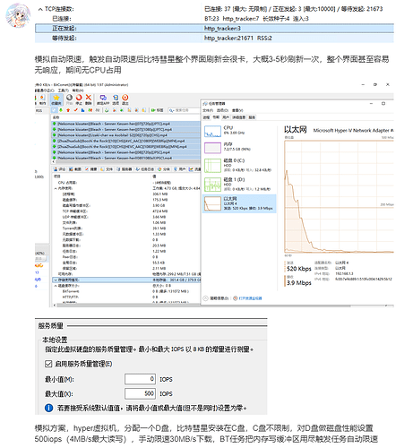The image size is (413, 448).
Task: Click the TCP 传输缓冲区 row showing 472.4 MB
Action: pos(126,211)
